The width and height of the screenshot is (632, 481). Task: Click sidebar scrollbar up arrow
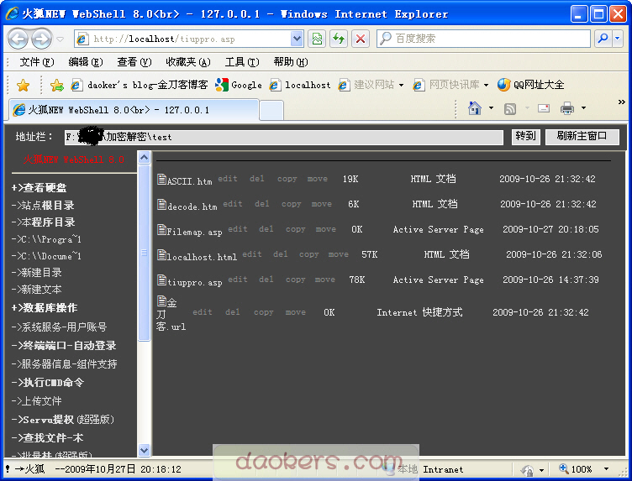pos(144,157)
